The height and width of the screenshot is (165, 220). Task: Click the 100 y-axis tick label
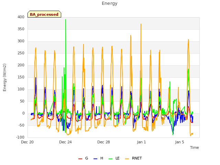click(21, 89)
